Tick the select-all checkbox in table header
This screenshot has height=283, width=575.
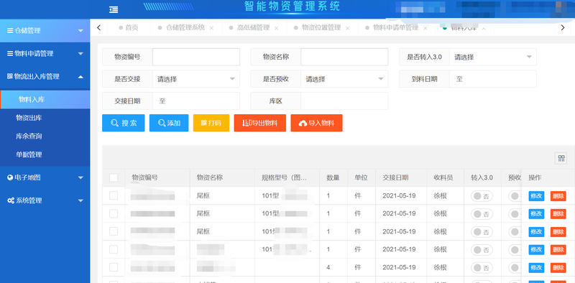tap(114, 178)
